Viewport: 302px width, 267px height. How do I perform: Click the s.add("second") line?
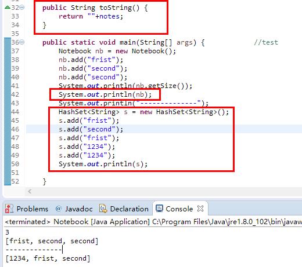coord(91,129)
